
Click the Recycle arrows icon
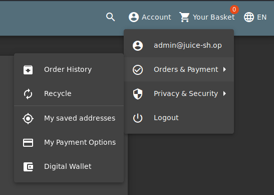[28, 94]
